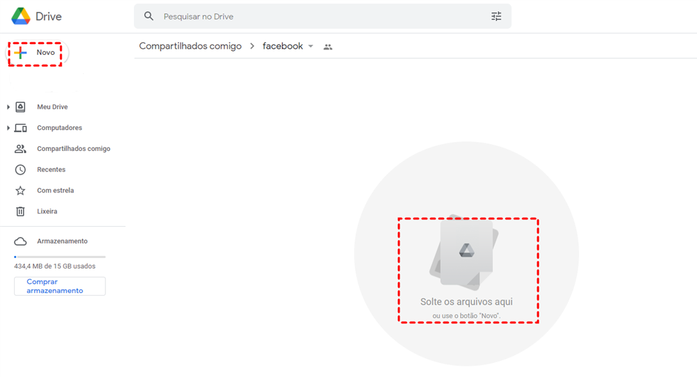
Task: Expand the Meu Drive tree arrow
Action: pyautogui.click(x=8, y=107)
